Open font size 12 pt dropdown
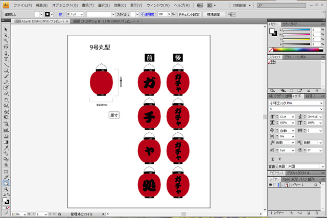The image size is (327, 218). [293, 117]
